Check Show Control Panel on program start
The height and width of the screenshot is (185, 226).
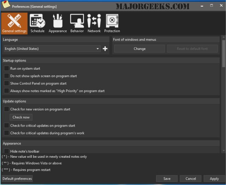pos(6,83)
